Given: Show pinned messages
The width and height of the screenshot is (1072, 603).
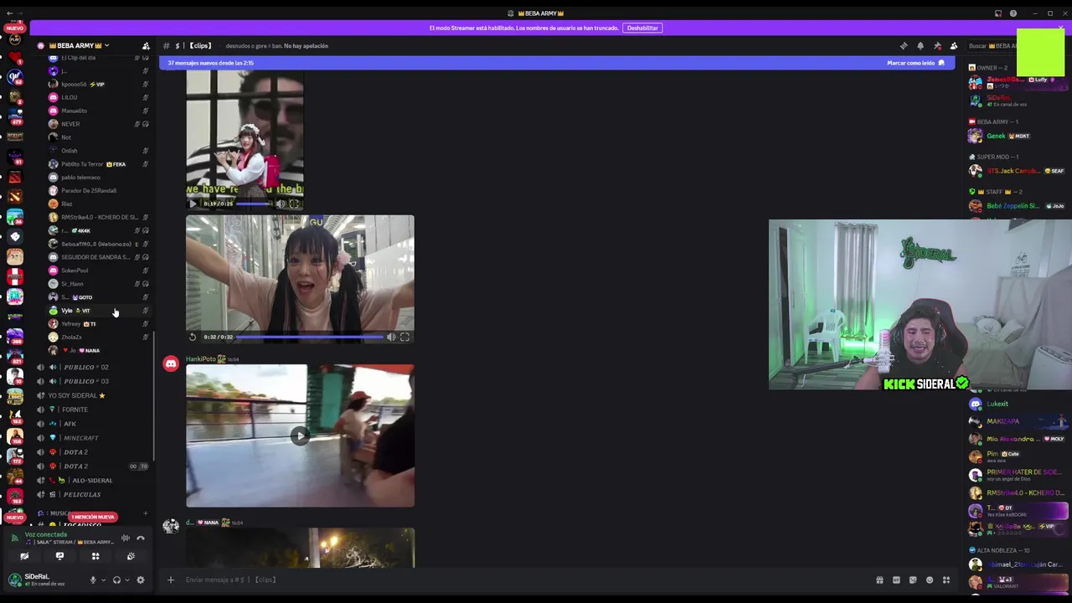Looking at the screenshot, I should click(x=937, y=46).
